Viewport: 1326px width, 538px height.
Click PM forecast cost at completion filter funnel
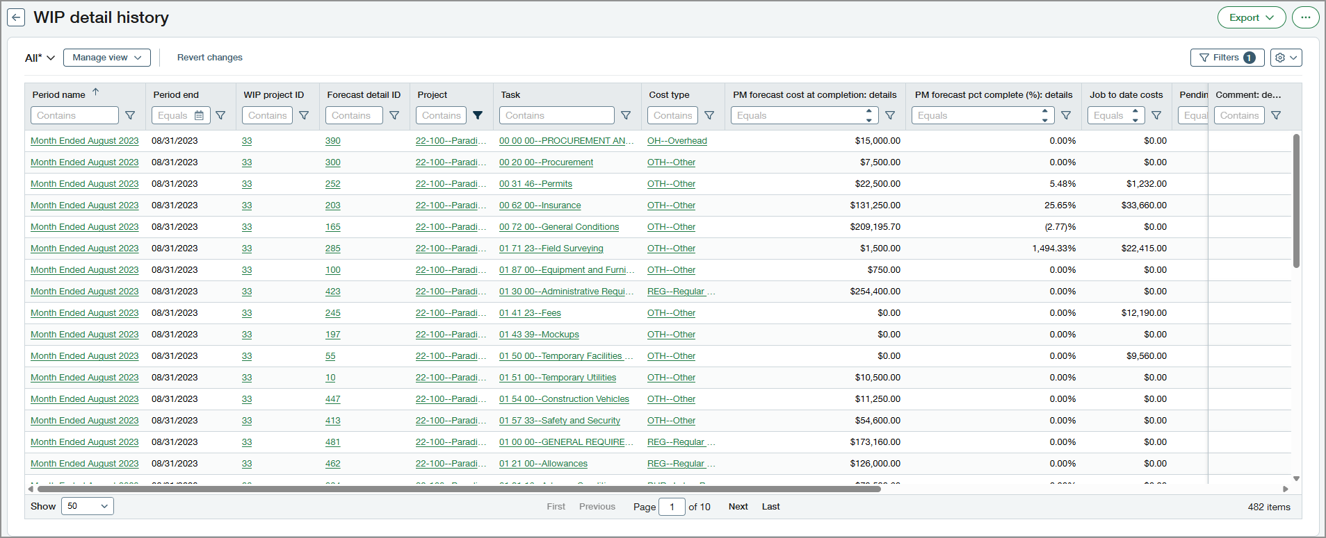point(890,115)
